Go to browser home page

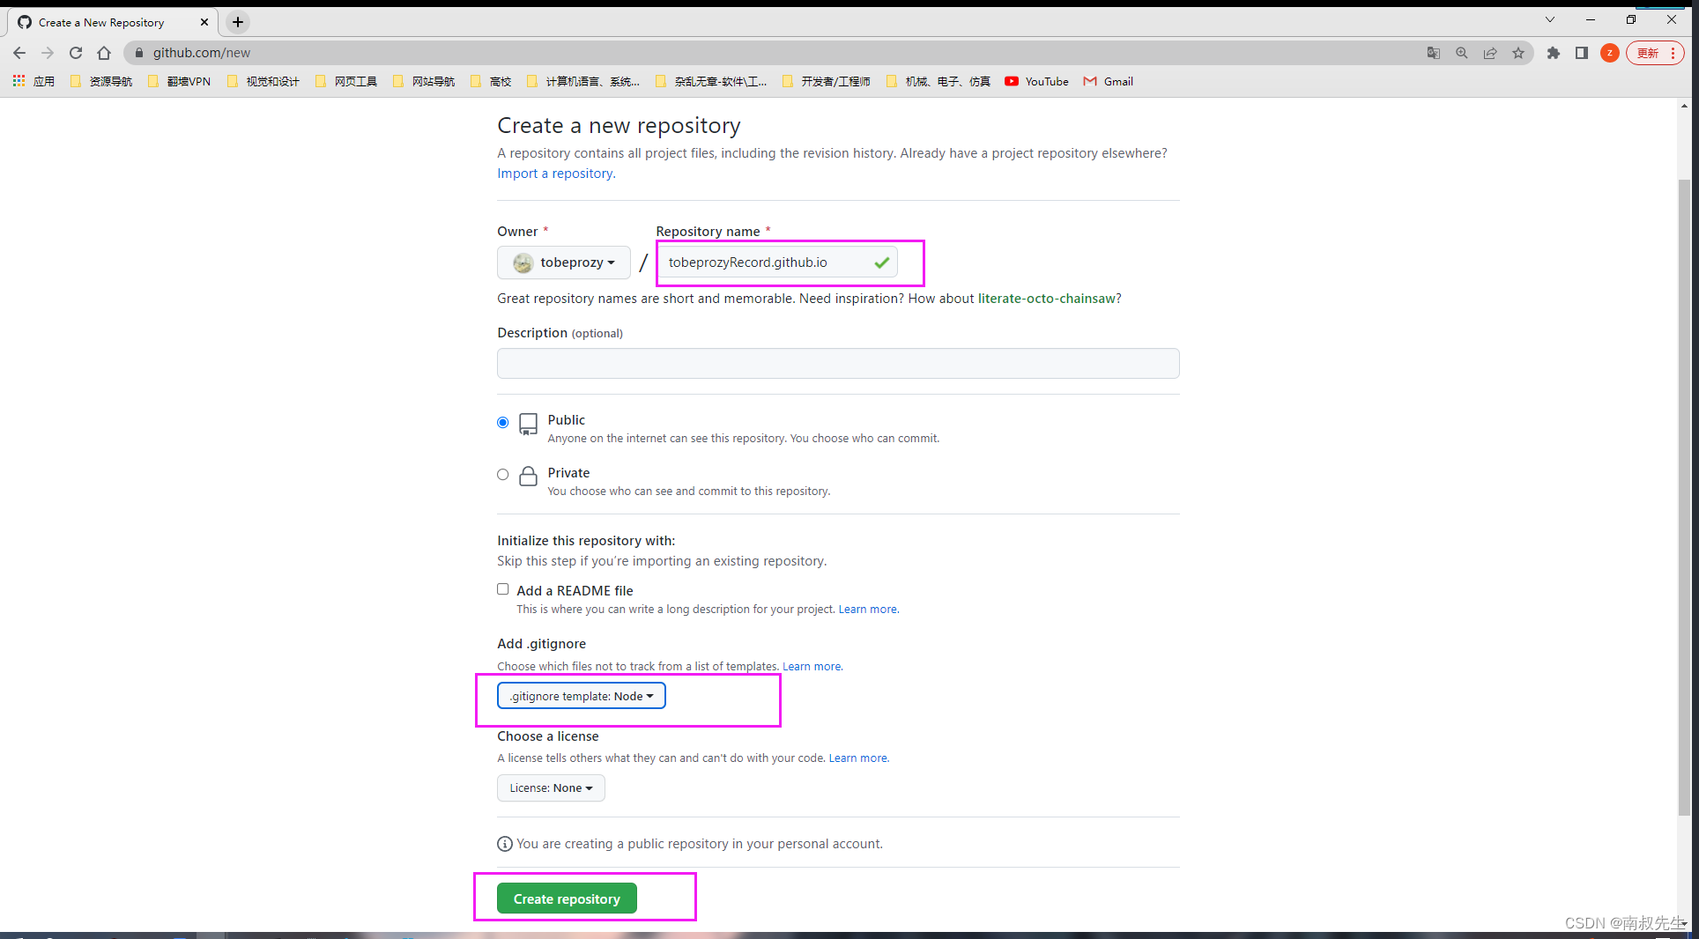[104, 53]
